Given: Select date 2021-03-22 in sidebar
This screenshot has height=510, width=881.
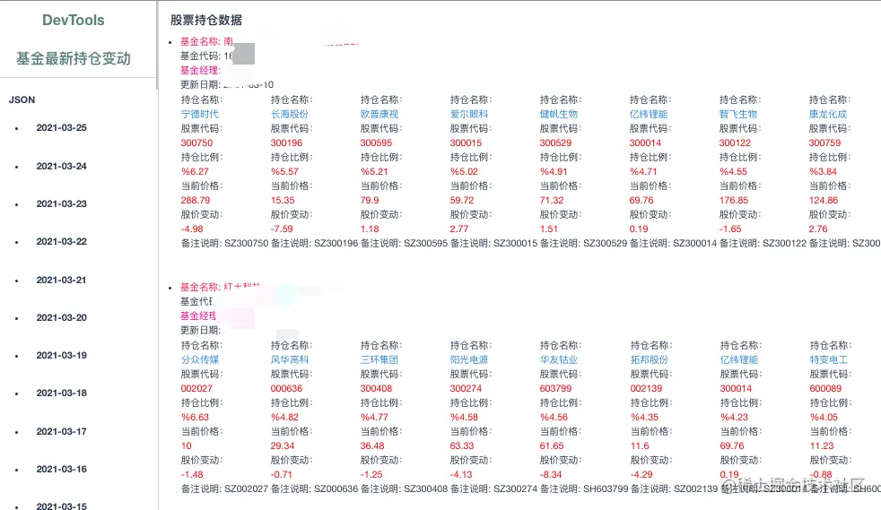Looking at the screenshot, I should [62, 242].
